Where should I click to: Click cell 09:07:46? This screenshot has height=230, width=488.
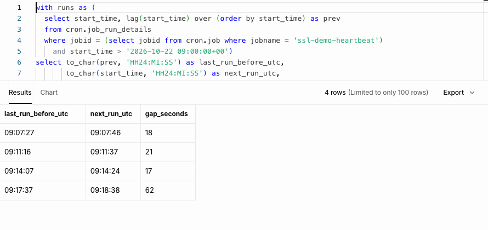tap(114, 133)
